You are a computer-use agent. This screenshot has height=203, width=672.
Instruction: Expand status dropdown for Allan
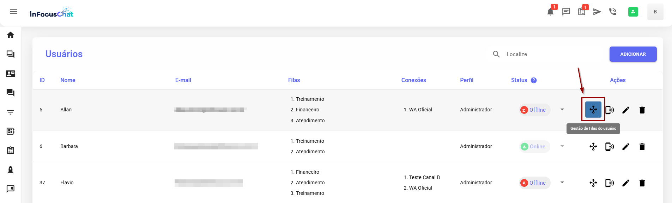point(562,110)
